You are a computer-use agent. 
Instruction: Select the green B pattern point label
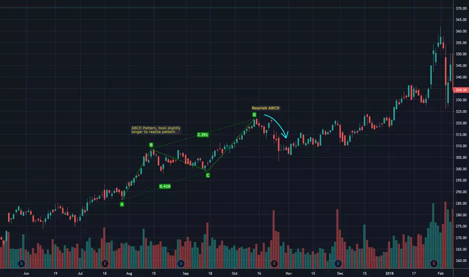tap(151, 145)
